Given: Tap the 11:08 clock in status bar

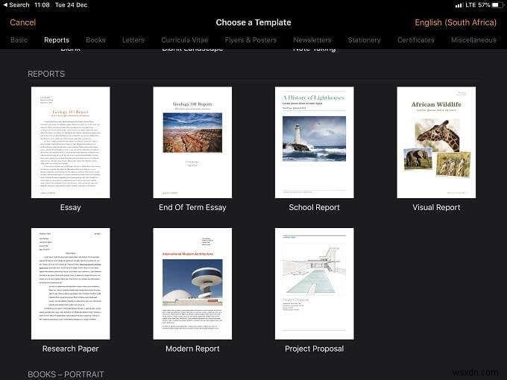Looking at the screenshot, I should point(42,5).
